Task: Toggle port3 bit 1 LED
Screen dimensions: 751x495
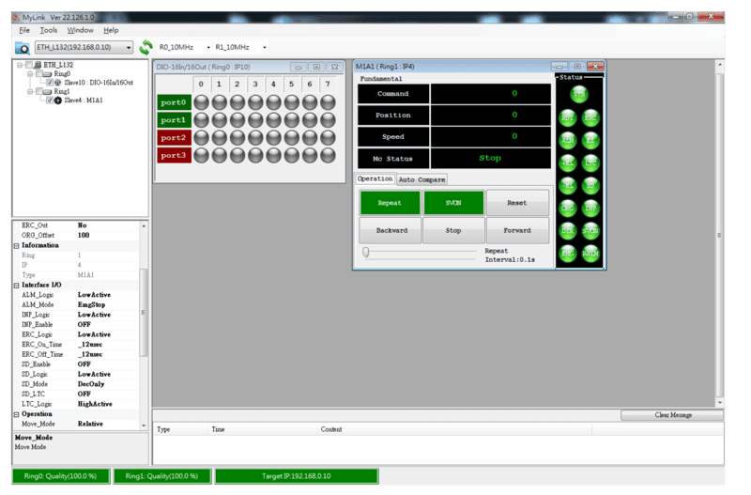Action: coord(220,155)
